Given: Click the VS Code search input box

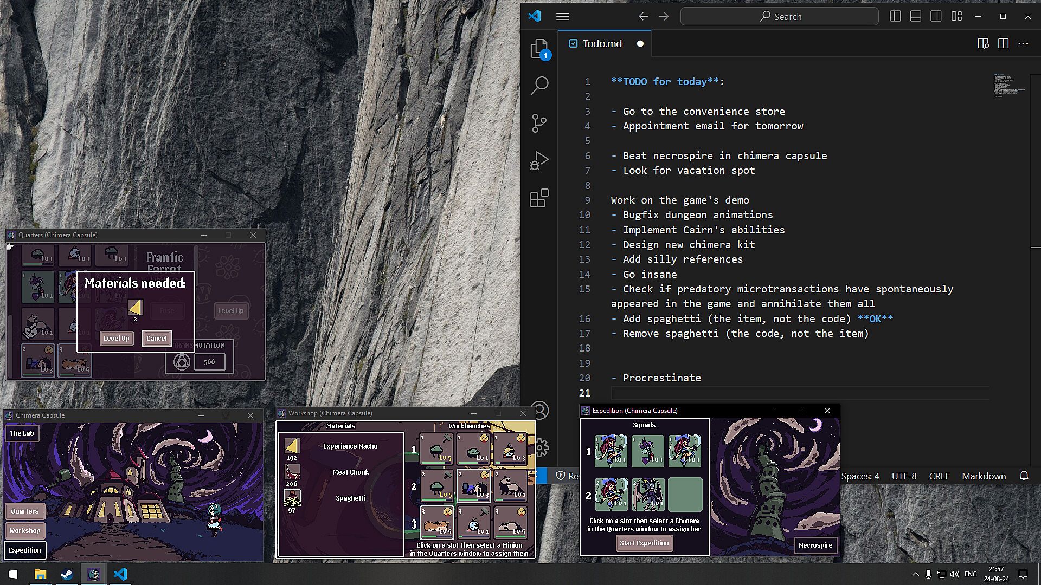Looking at the screenshot, I should coord(780,16).
